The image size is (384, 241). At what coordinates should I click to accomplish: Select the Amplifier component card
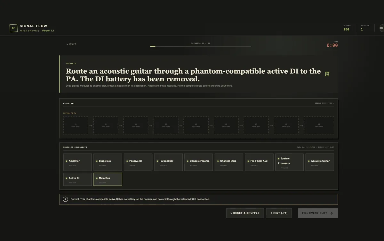(77, 162)
